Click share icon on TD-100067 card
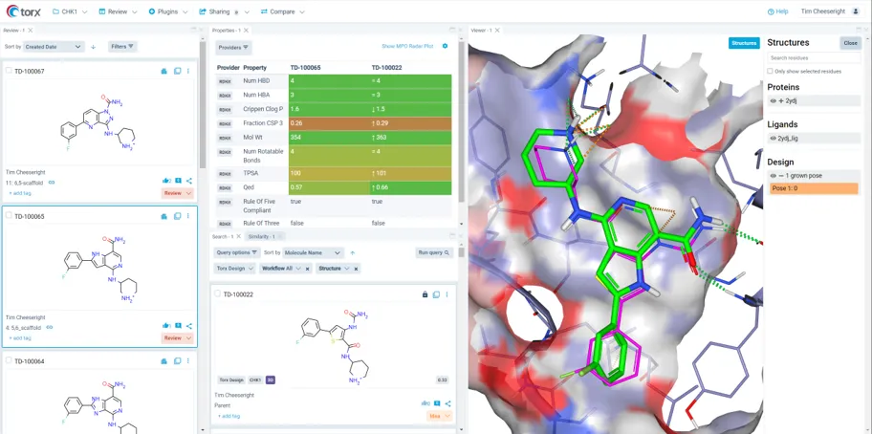This screenshot has width=872, height=434. pos(189,181)
